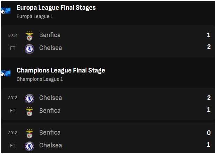The height and width of the screenshot is (154, 216).
Task: Click Benfica's score of 0 in last match
Action: pos(209,133)
